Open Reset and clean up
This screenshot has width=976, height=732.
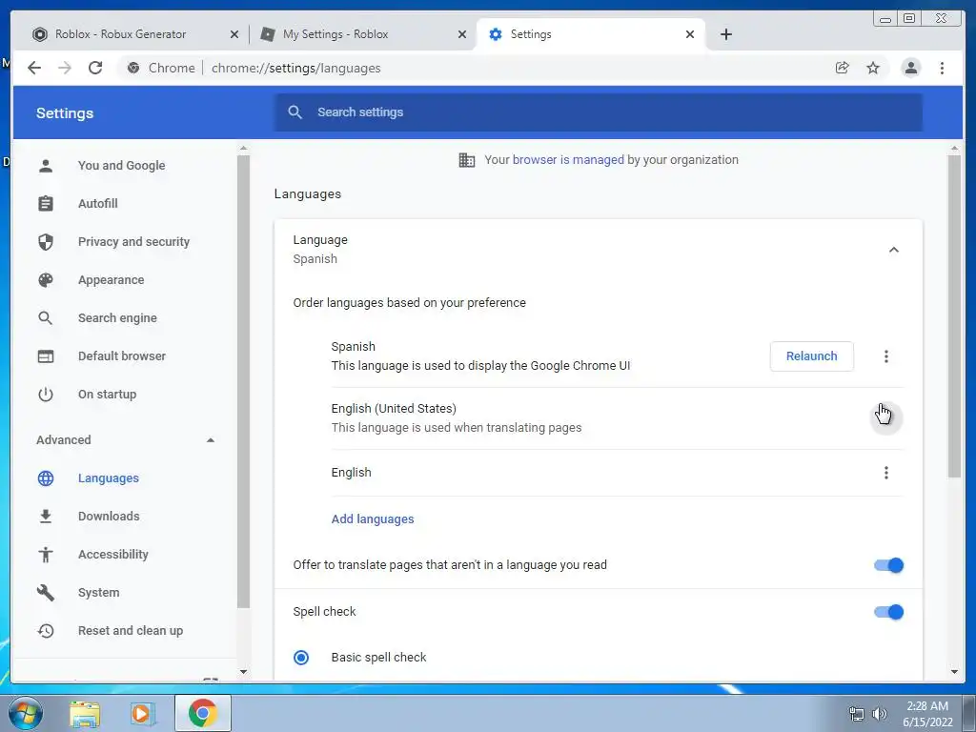point(130,631)
